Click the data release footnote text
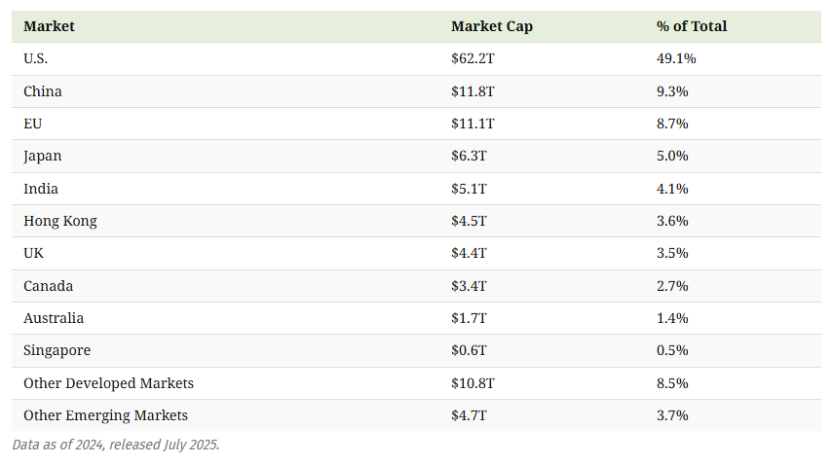 coord(116,445)
